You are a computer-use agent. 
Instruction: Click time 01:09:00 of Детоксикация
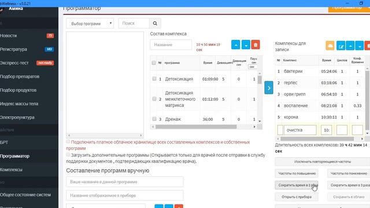coord(210,79)
